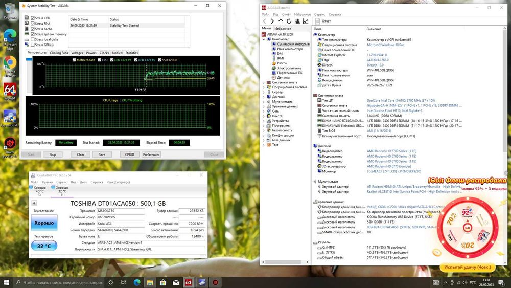Viewport: 511px width, 288px height.
Task: Click the AIDA64 taskbar icon
Action: tap(189, 282)
